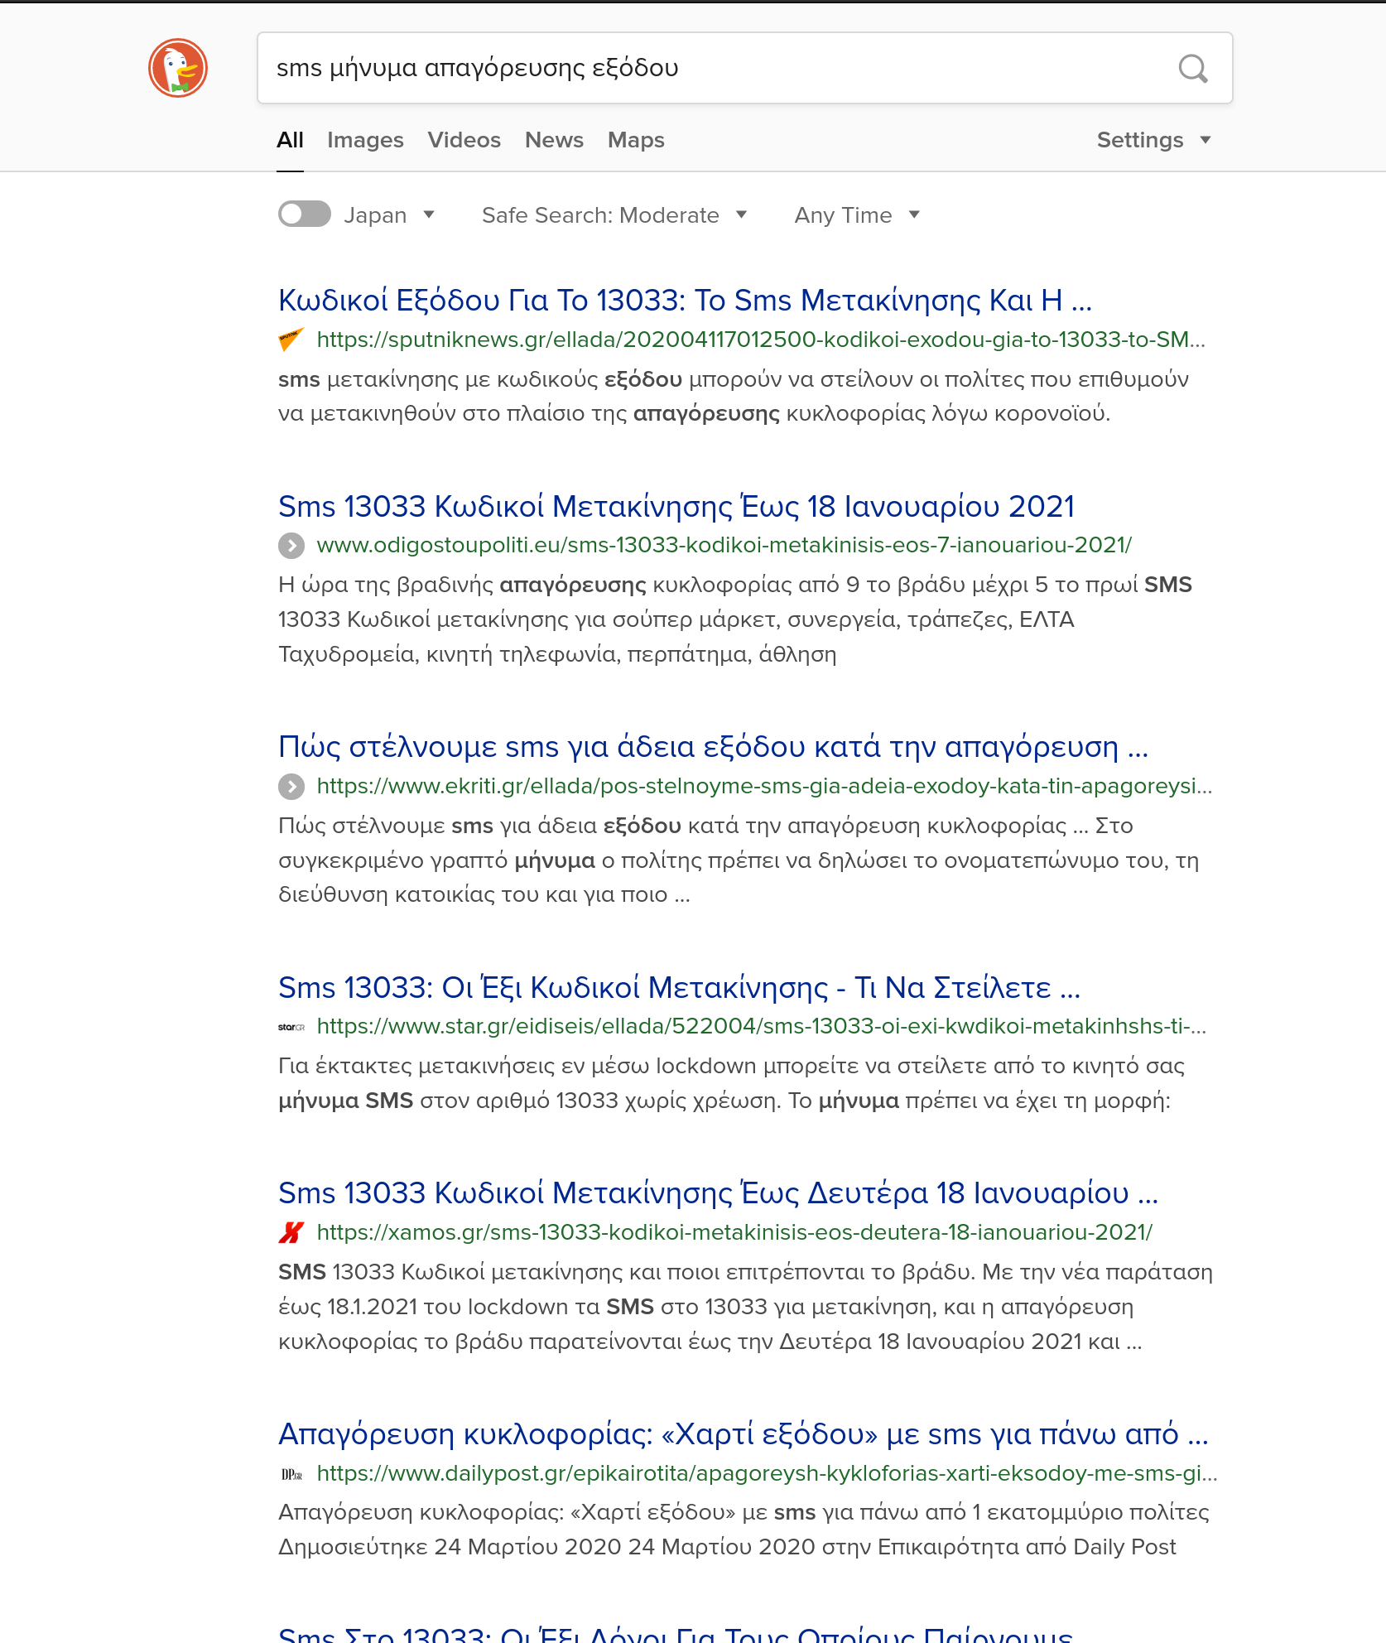Open result 'Κωδικοί Εξόδου Για Το 13033'
This screenshot has width=1386, height=1643.
tap(686, 301)
